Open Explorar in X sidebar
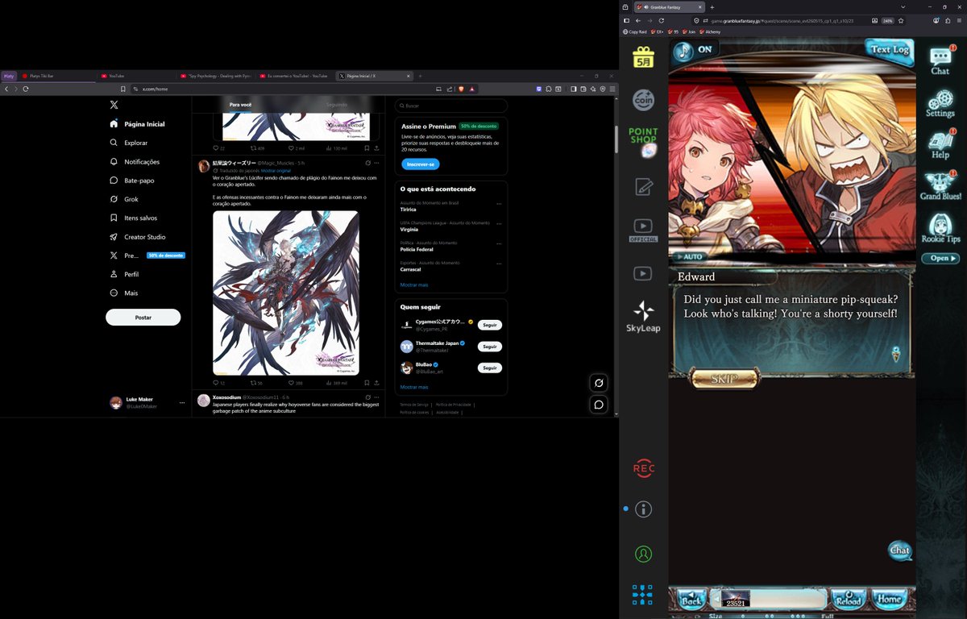The width and height of the screenshot is (967, 619). pyautogui.click(x=129, y=143)
